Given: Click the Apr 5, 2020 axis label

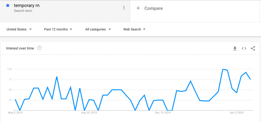Looking at the screenshot, I should [237, 113].
